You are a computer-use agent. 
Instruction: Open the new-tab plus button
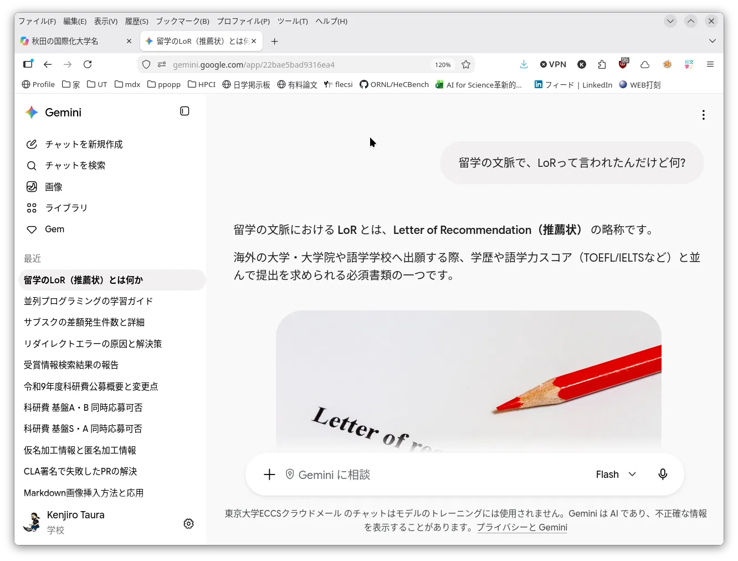(x=274, y=41)
